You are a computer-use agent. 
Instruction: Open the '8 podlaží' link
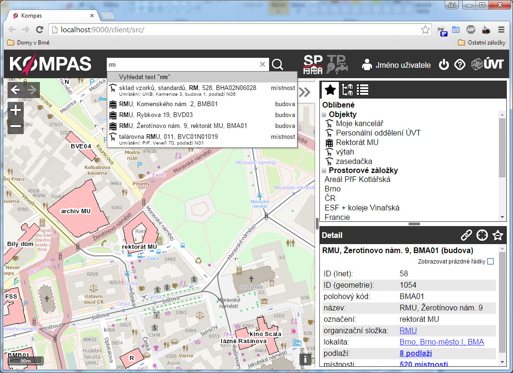coord(416,354)
